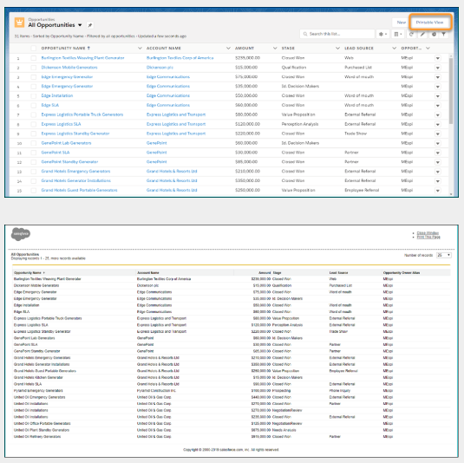
Task: Click the Account Name header in printable view
Action: click(x=148, y=273)
